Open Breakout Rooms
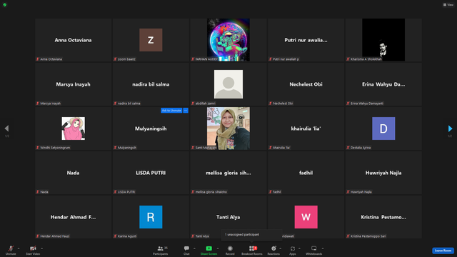 [x=252, y=250]
